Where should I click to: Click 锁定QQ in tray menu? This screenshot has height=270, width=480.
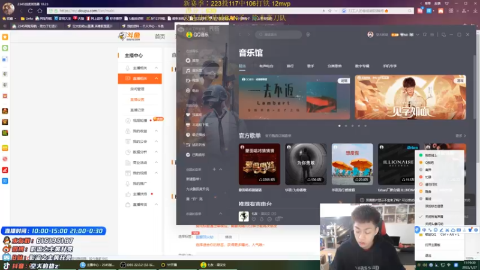[x=439, y=235]
